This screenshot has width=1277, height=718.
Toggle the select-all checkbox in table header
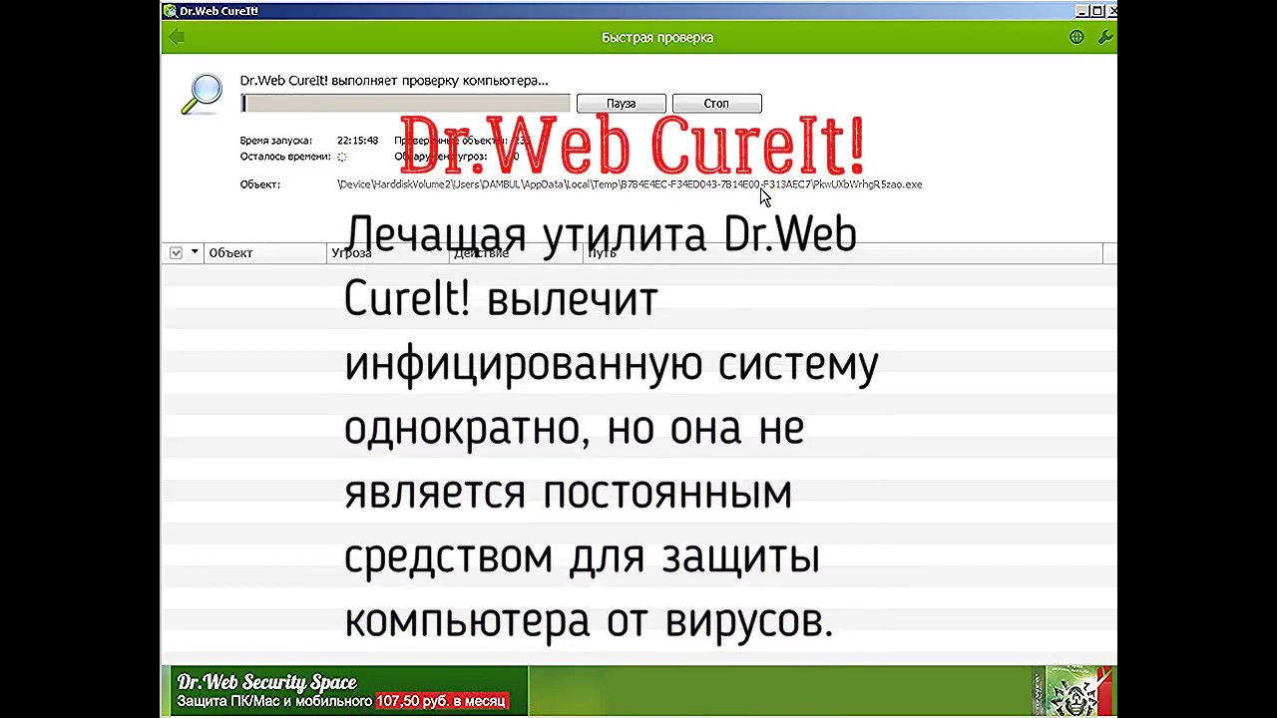point(176,253)
